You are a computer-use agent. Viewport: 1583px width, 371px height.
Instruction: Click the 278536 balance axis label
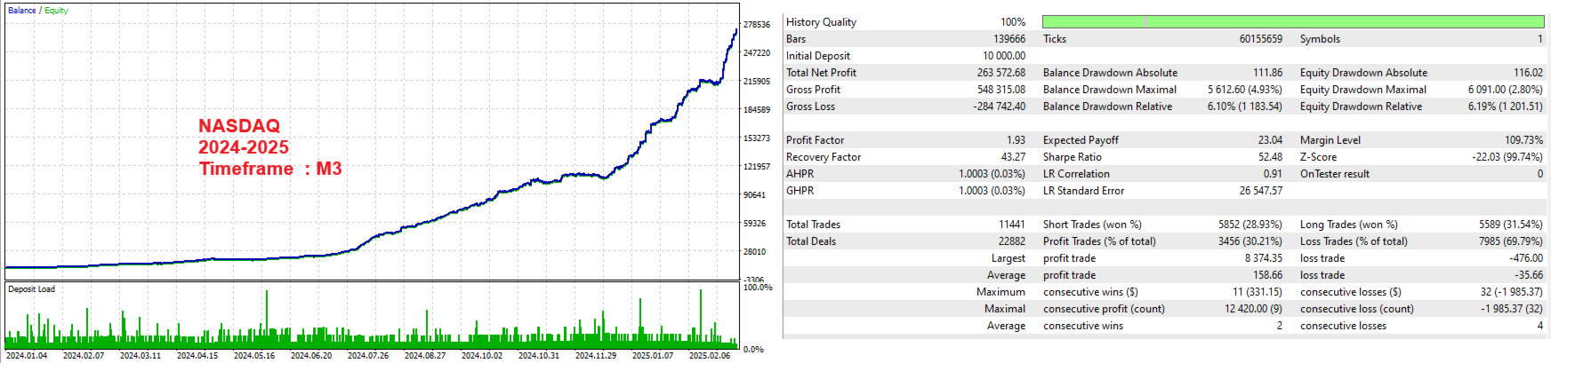point(757,25)
